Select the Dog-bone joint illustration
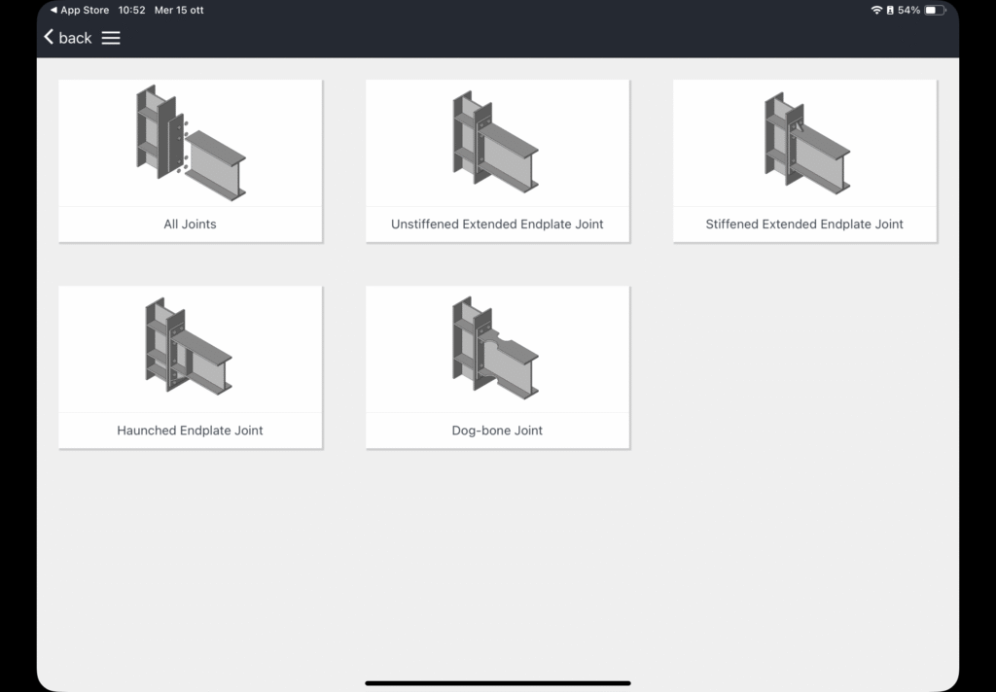The width and height of the screenshot is (996, 692). click(497, 348)
